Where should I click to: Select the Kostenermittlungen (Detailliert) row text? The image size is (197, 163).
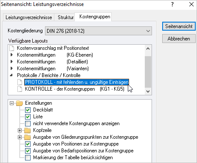pos(52,62)
